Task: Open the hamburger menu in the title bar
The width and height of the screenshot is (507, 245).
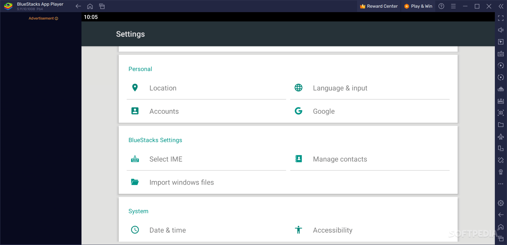Action: 453,6
